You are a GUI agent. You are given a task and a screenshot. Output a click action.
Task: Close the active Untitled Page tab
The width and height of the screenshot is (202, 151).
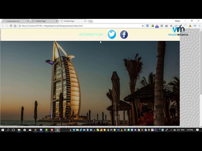pos(85,21)
